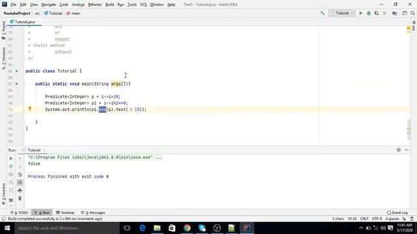Click the src breadcrumb in navigation bar

(x=37, y=13)
